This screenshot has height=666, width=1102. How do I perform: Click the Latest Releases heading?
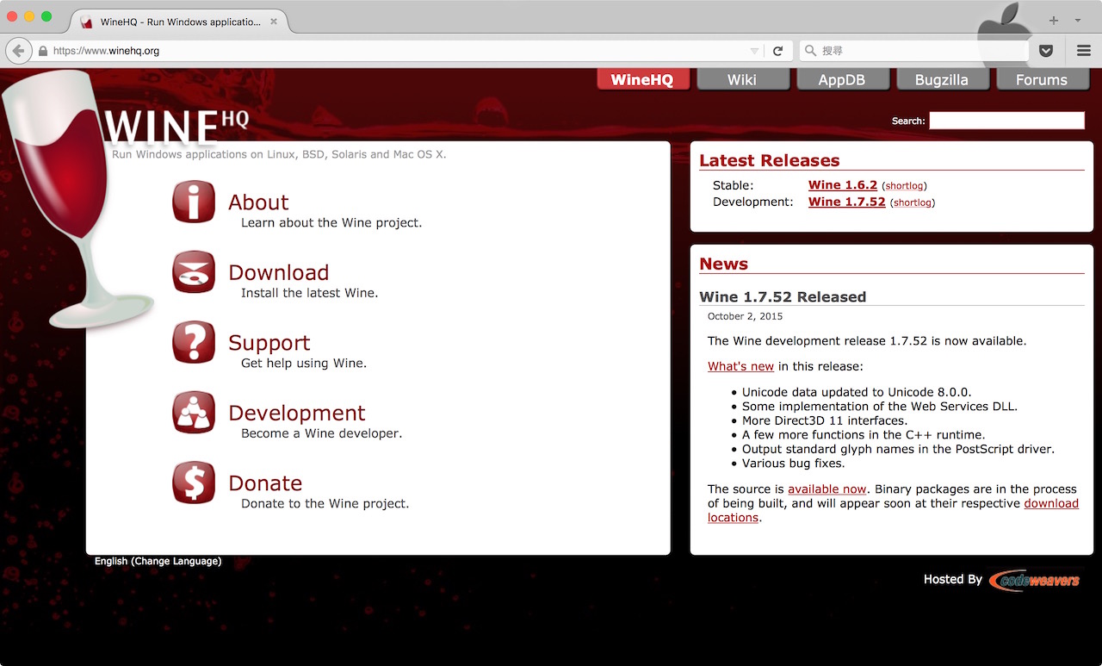[x=770, y=160]
